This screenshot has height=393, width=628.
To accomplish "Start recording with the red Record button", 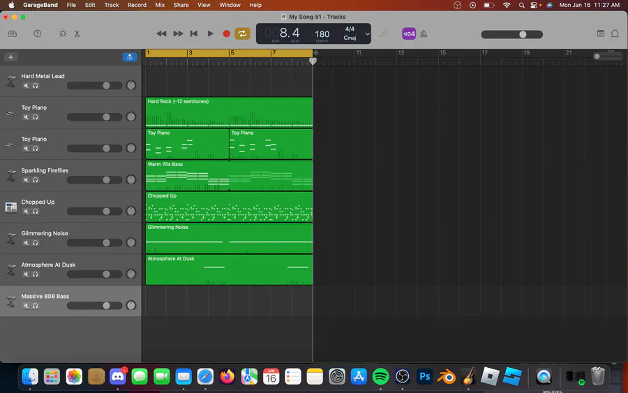I will [226, 34].
